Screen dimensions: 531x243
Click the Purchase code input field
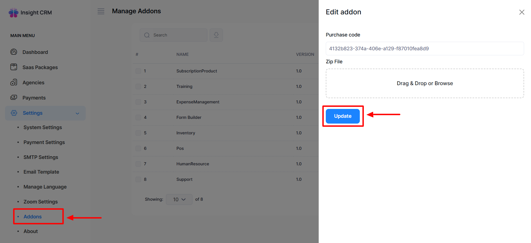click(x=425, y=49)
